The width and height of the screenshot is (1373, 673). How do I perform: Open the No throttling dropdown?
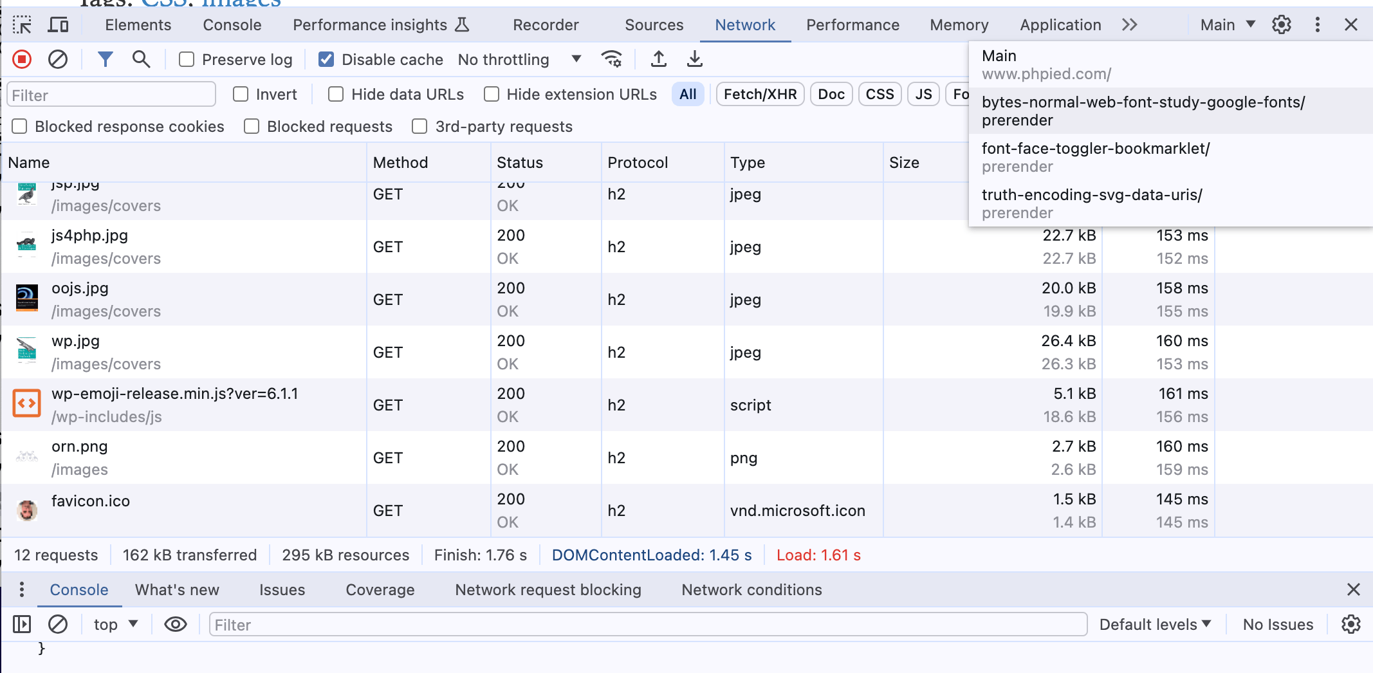tap(519, 60)
